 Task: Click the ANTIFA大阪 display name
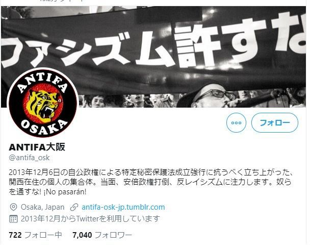coord(37,147)
